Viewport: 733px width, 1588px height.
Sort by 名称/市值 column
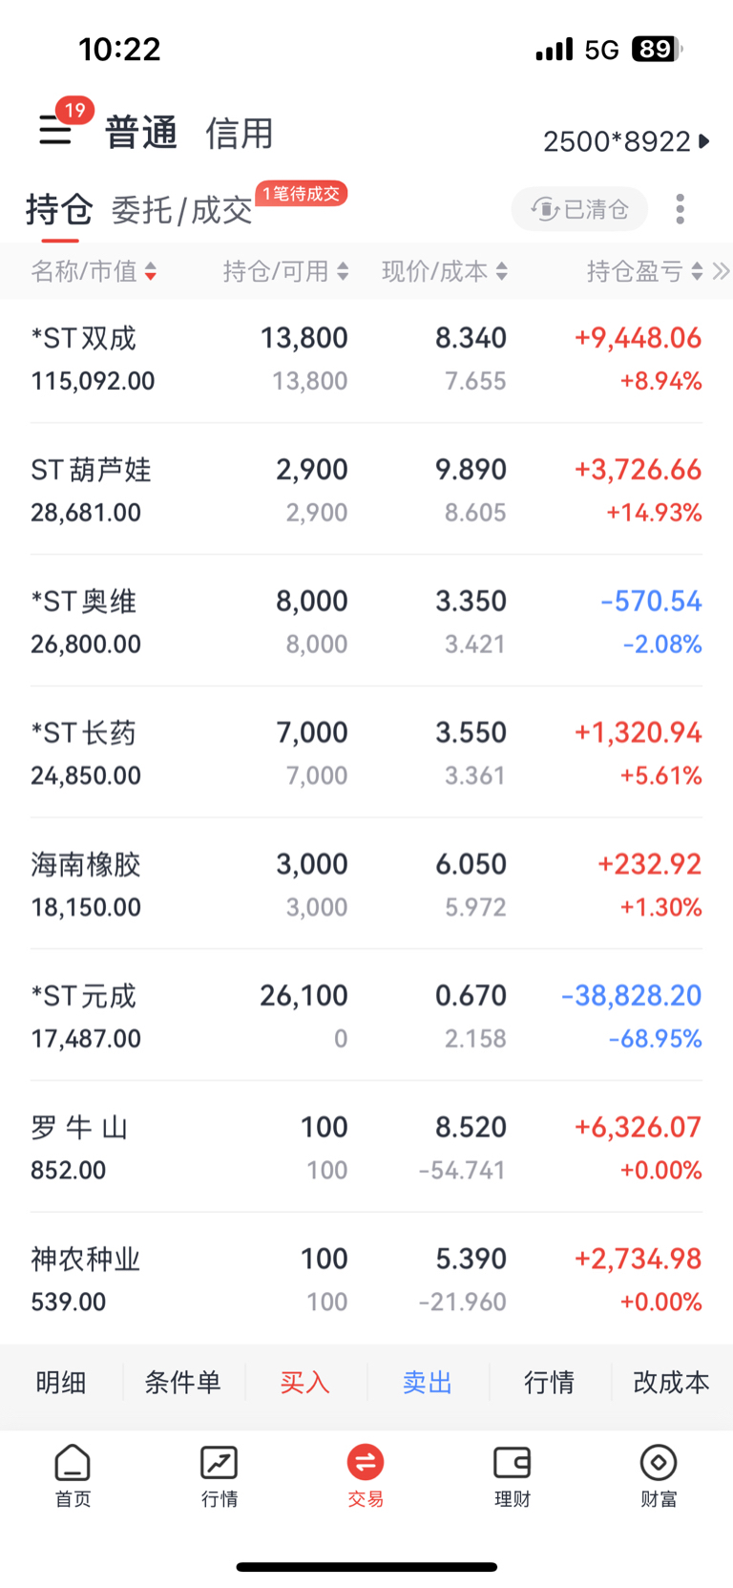point(94,272)
